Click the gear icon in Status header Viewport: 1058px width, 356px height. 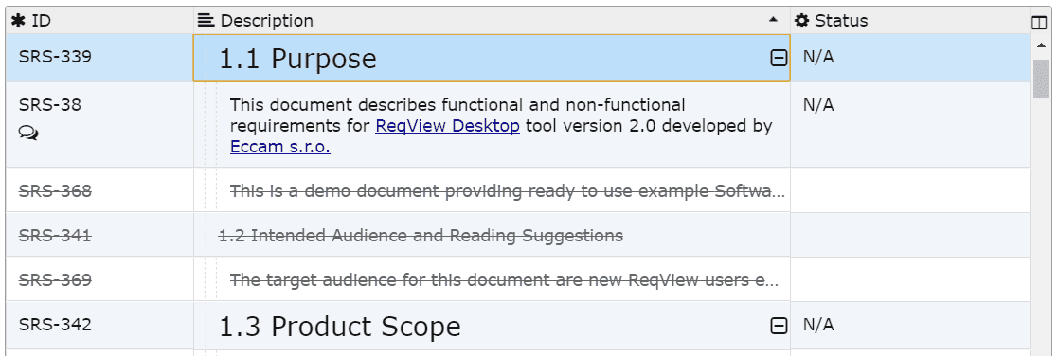coord(801,21)
